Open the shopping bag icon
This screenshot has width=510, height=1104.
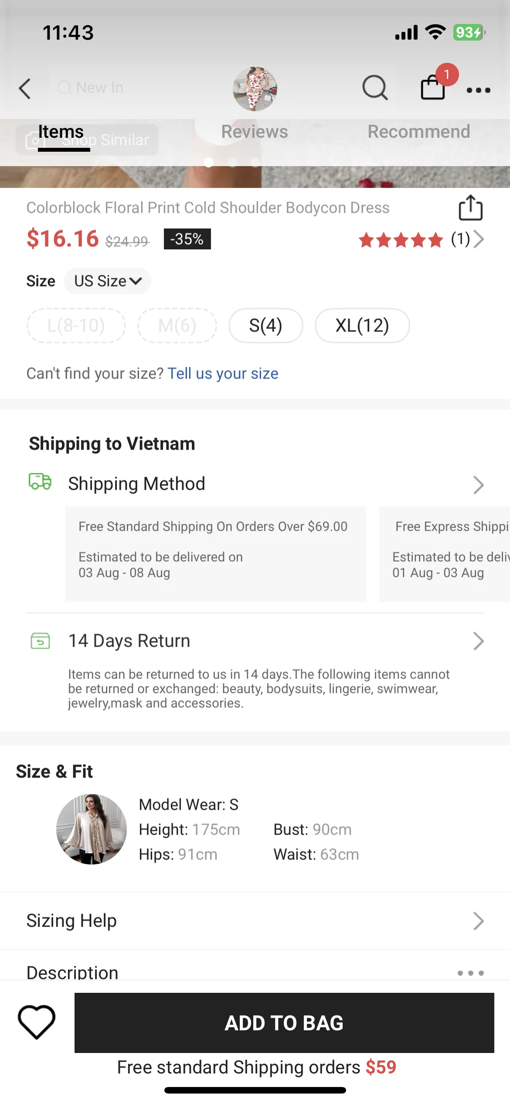[433, 87]
